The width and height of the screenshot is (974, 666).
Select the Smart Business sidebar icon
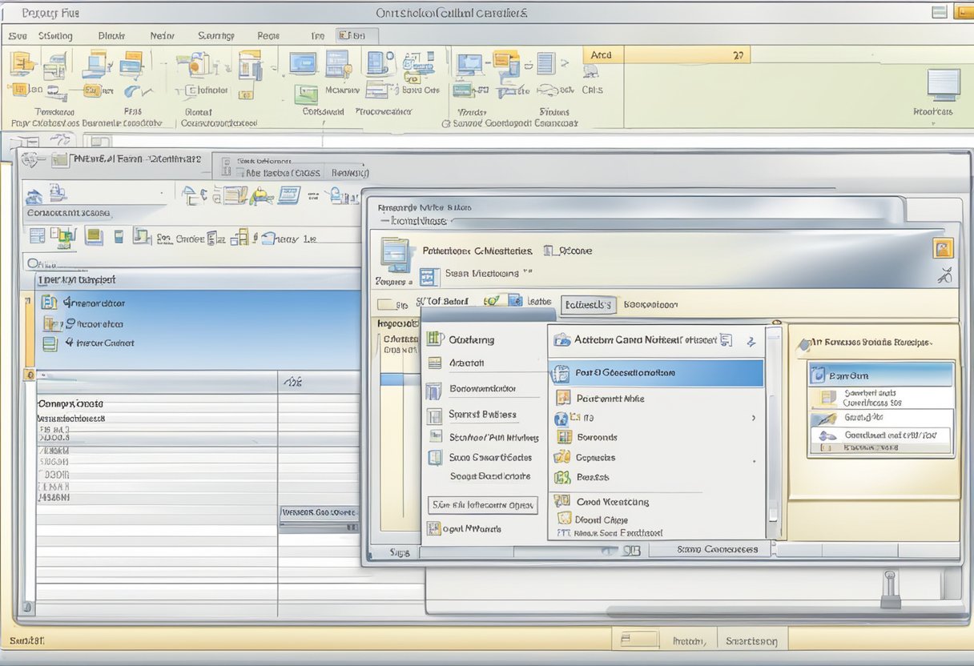pos(437,415)
